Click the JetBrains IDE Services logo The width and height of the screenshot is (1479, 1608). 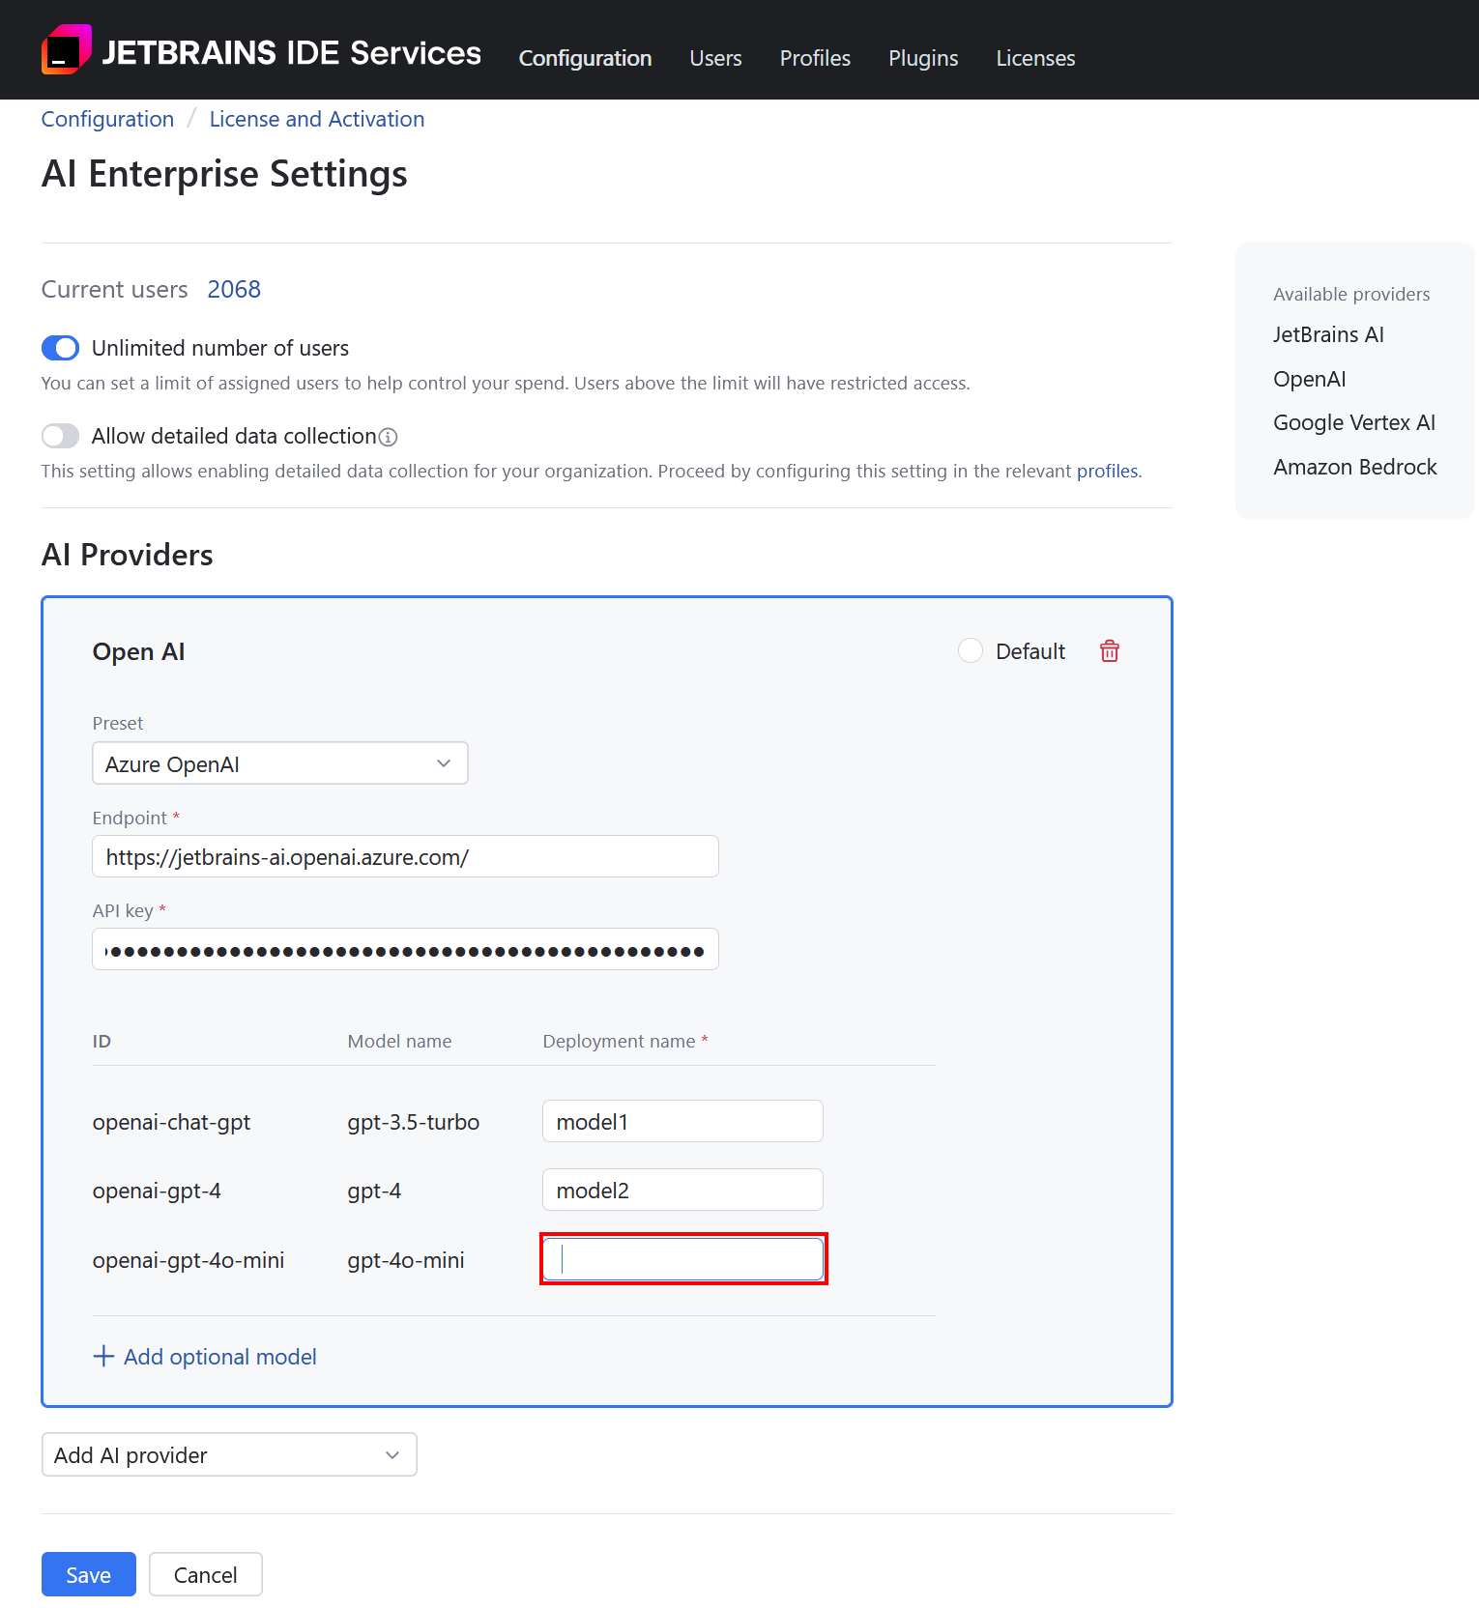pos(66,50)
